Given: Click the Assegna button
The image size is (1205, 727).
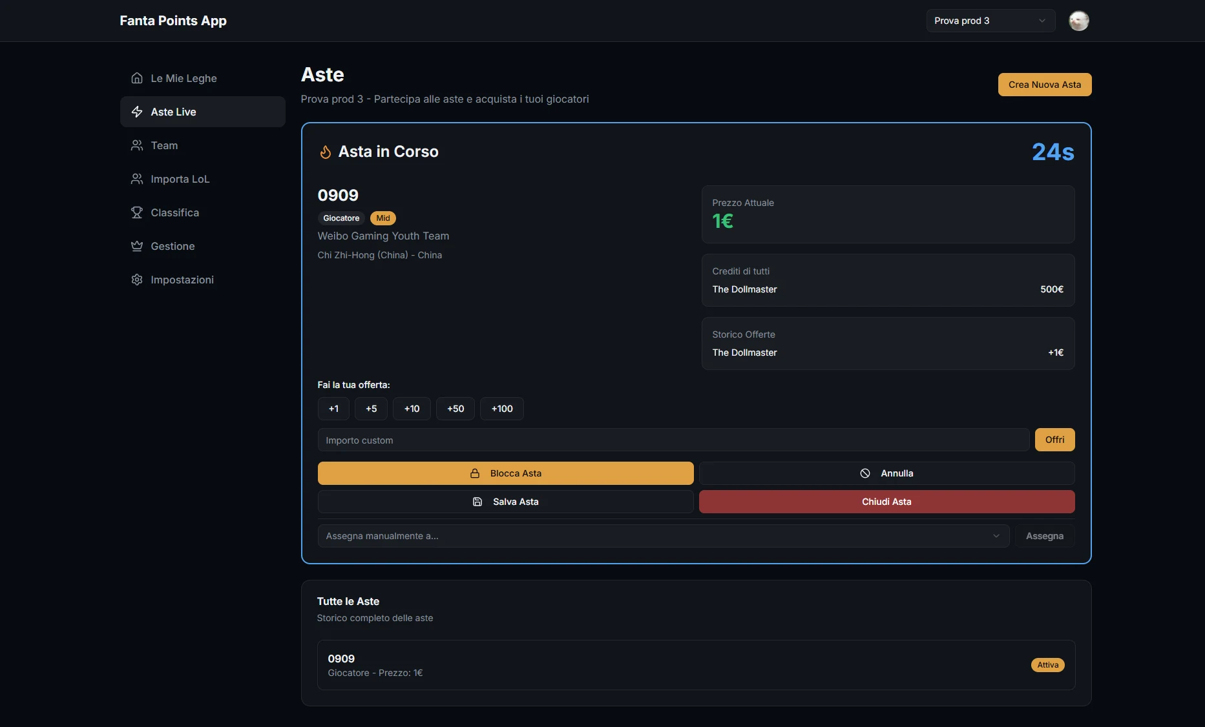Looking at the screenshot, I should point(1045,536).
